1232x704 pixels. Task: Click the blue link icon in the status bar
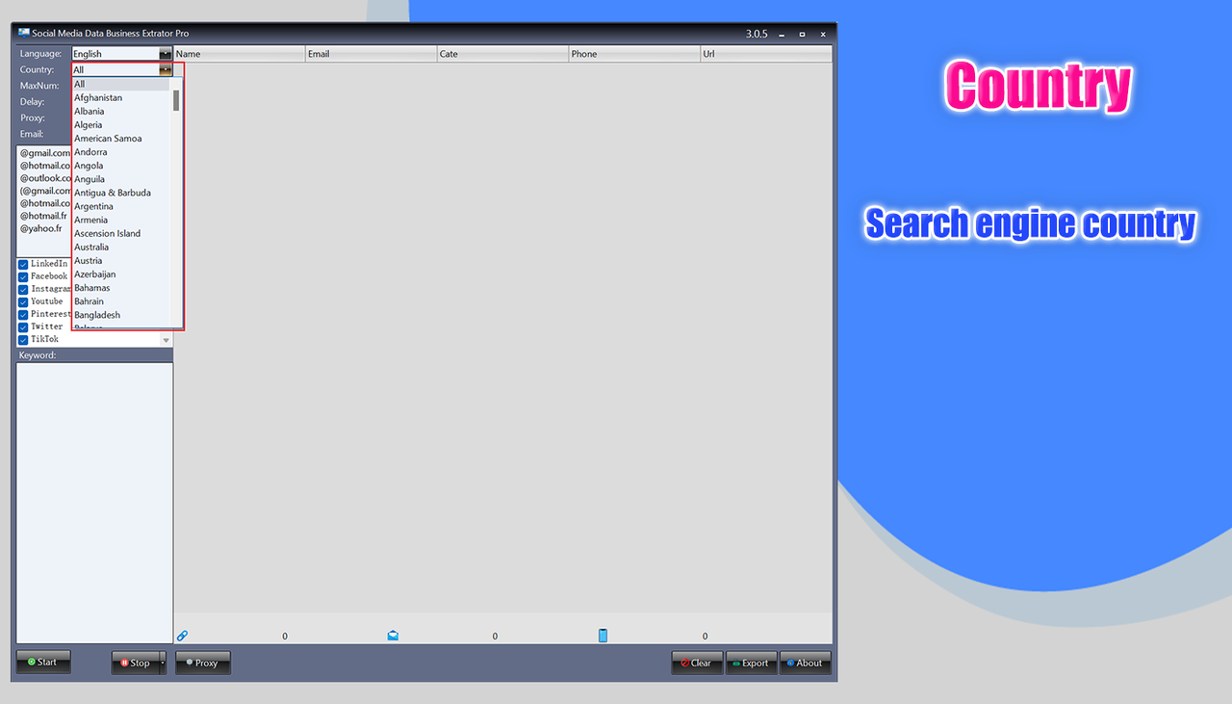click(183, 635)
